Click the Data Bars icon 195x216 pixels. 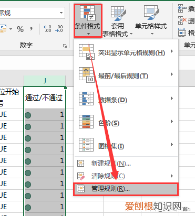86,99
